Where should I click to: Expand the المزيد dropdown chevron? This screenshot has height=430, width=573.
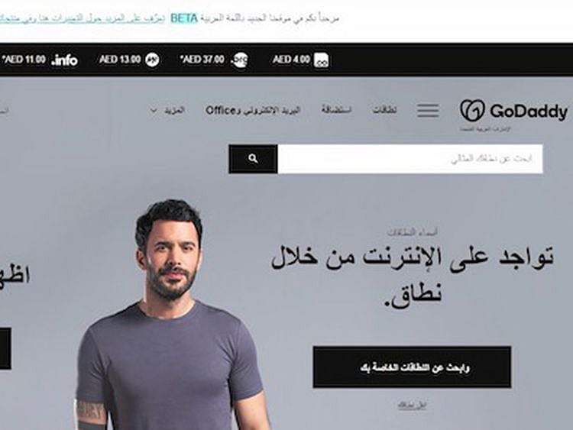[x=154, y=110]
